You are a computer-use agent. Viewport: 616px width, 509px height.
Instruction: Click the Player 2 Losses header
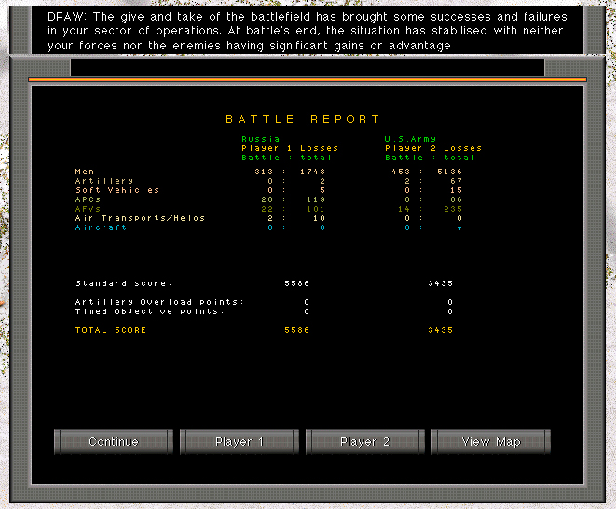(433, 148)
